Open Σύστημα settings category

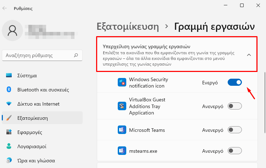pos(27,75)
